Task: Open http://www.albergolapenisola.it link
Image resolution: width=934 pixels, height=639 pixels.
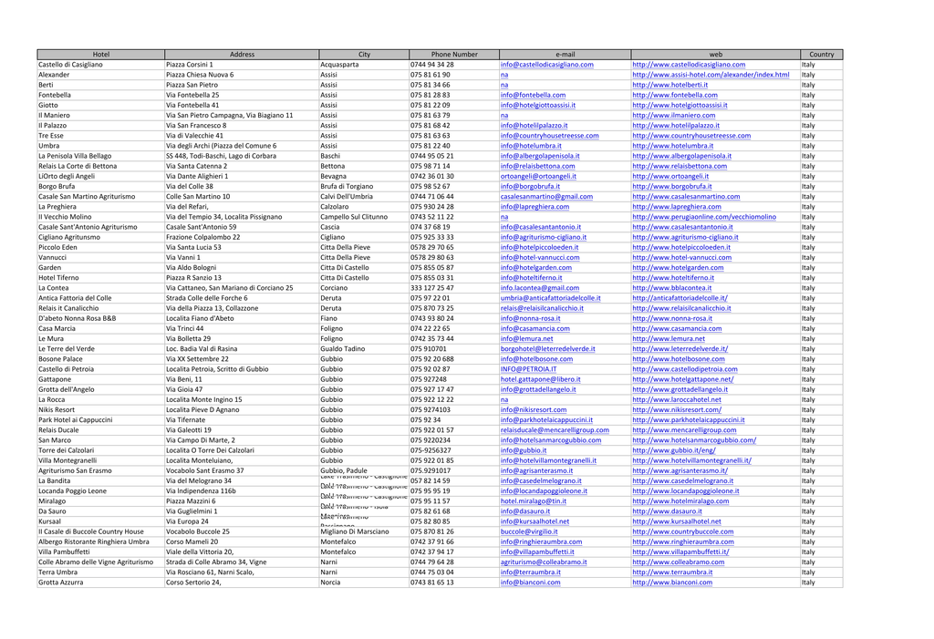Action: point(682,156)
